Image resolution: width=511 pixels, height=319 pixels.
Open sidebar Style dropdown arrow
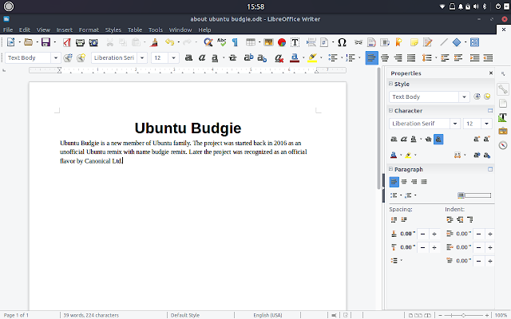(464, 96)
